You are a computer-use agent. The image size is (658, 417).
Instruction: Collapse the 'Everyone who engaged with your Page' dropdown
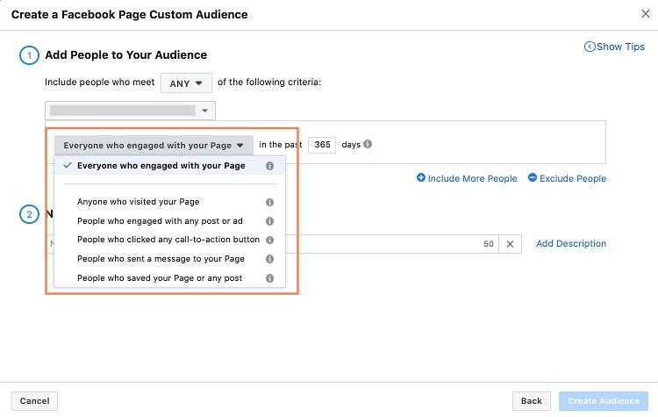[x=154, y=146]
